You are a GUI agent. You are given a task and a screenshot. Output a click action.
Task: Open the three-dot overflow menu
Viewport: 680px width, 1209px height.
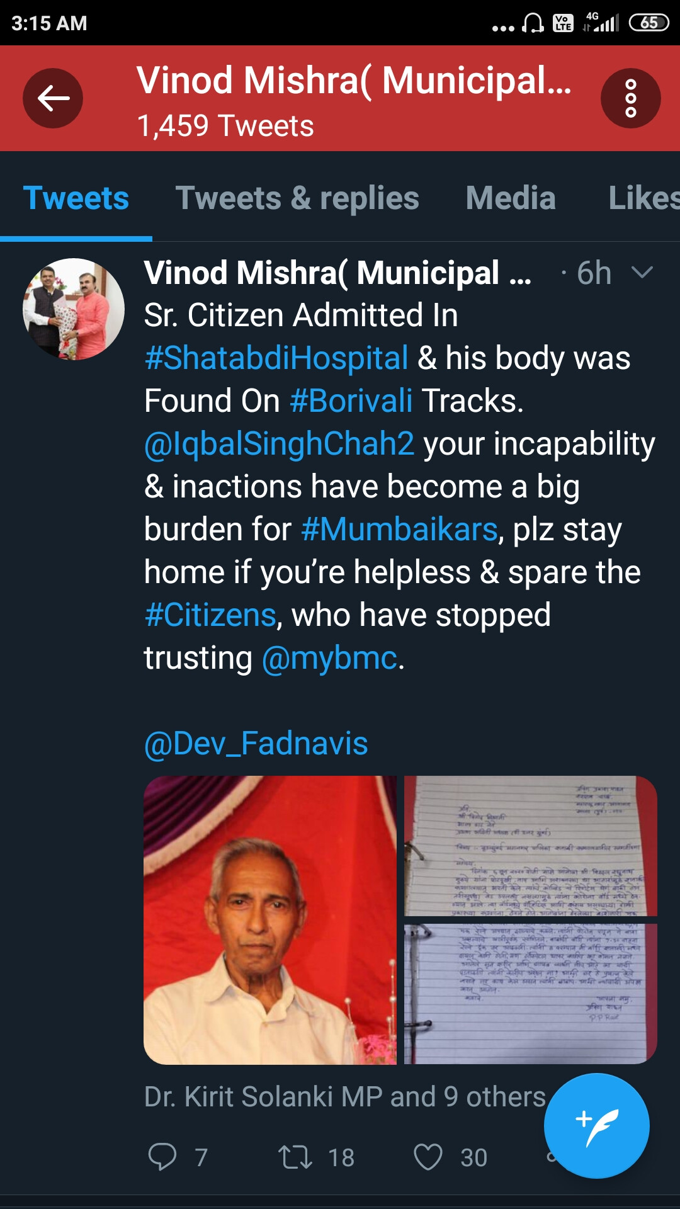tap(630, 98)
